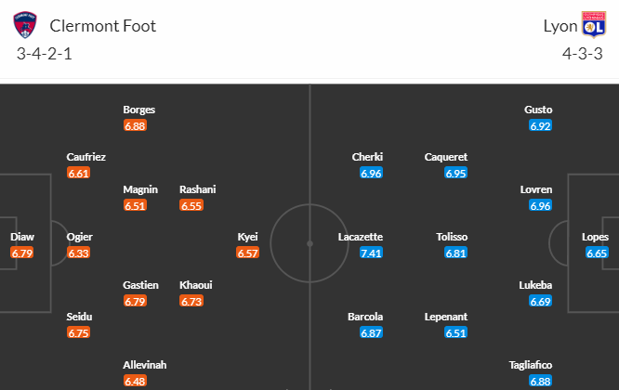Image resolution: width=619 pixels, height=390 pixels.
Task: Select Barcola on the pitch
Action: 365,317
